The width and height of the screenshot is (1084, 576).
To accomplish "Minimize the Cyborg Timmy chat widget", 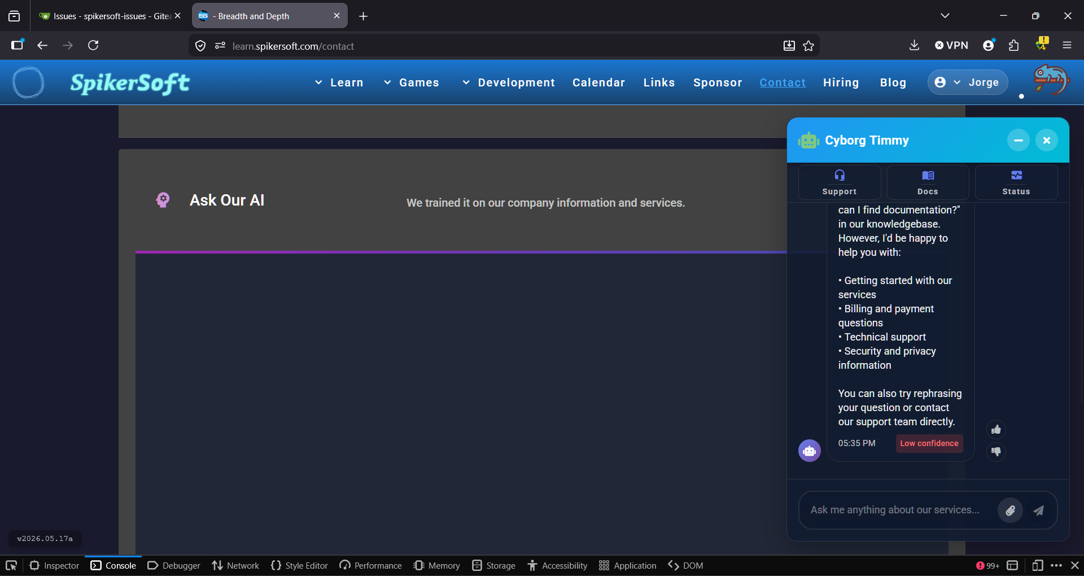I will pyautogui.click(x=1019, y=140).
